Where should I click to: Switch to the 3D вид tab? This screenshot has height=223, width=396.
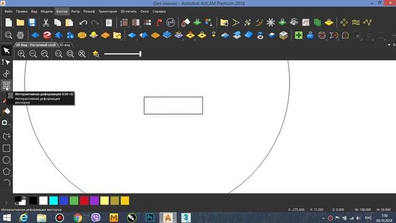tap(65, 45)
